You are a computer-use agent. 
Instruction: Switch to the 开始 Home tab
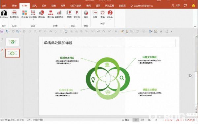click(x=14, y=6)
